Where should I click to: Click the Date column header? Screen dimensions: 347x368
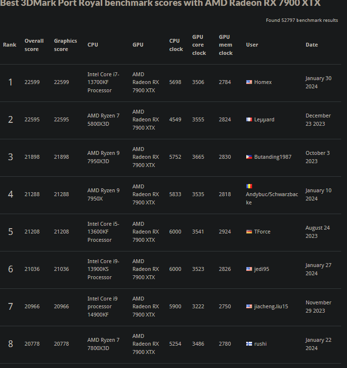[311, 45]
